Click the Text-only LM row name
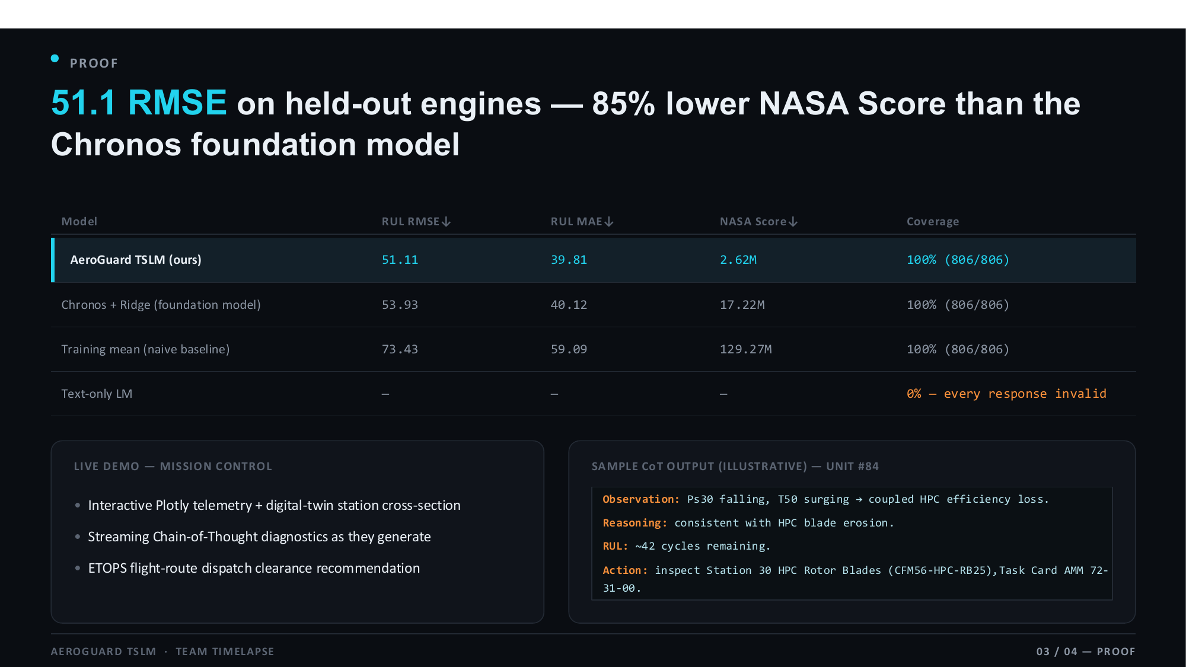The image size is (1186, 667). (x=97, y=394)
